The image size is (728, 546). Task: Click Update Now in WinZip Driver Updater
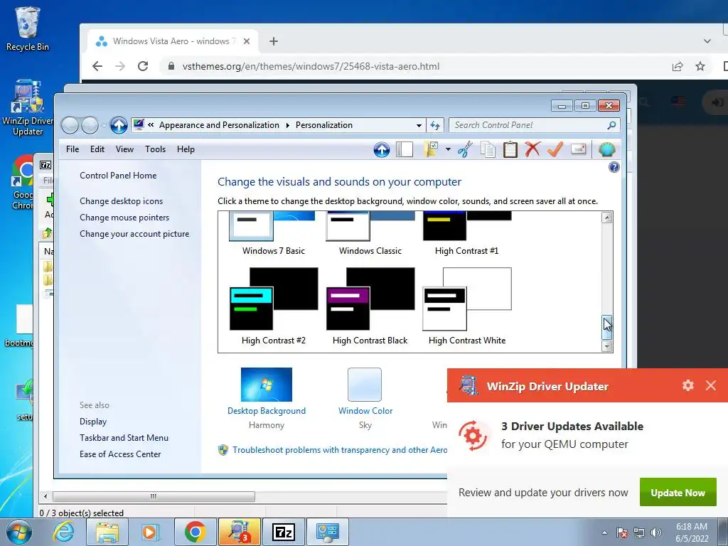pos(678,493)
